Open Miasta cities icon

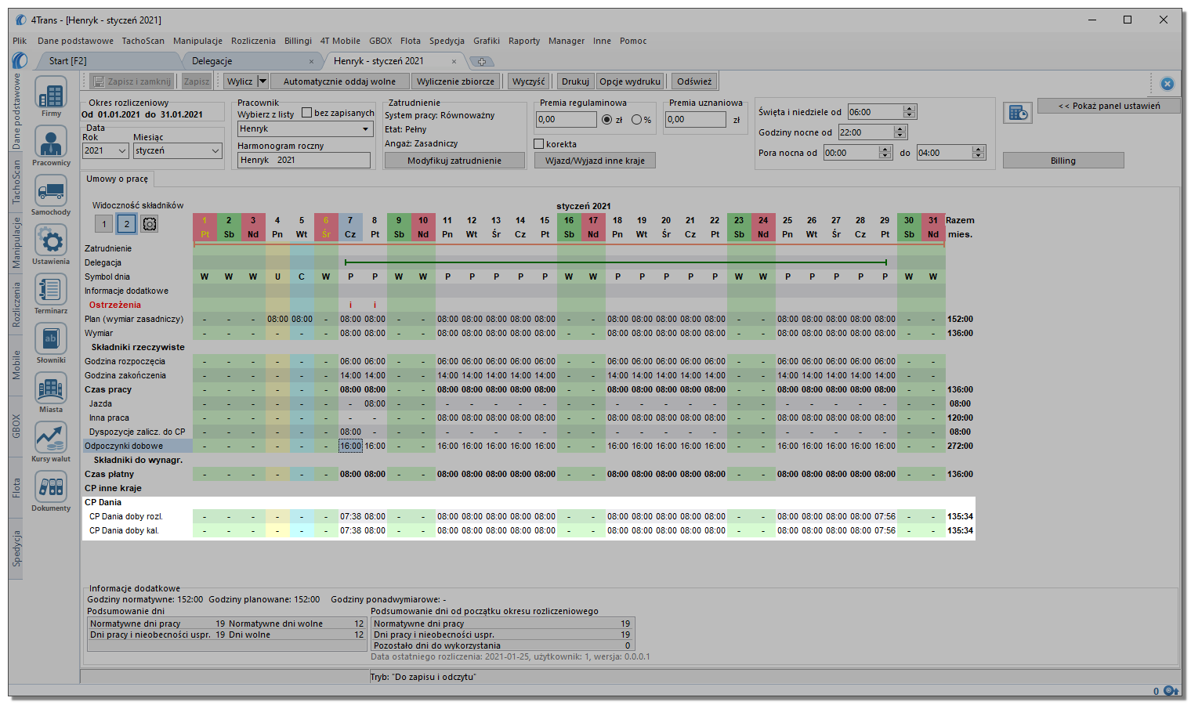[x=51, y=389]
